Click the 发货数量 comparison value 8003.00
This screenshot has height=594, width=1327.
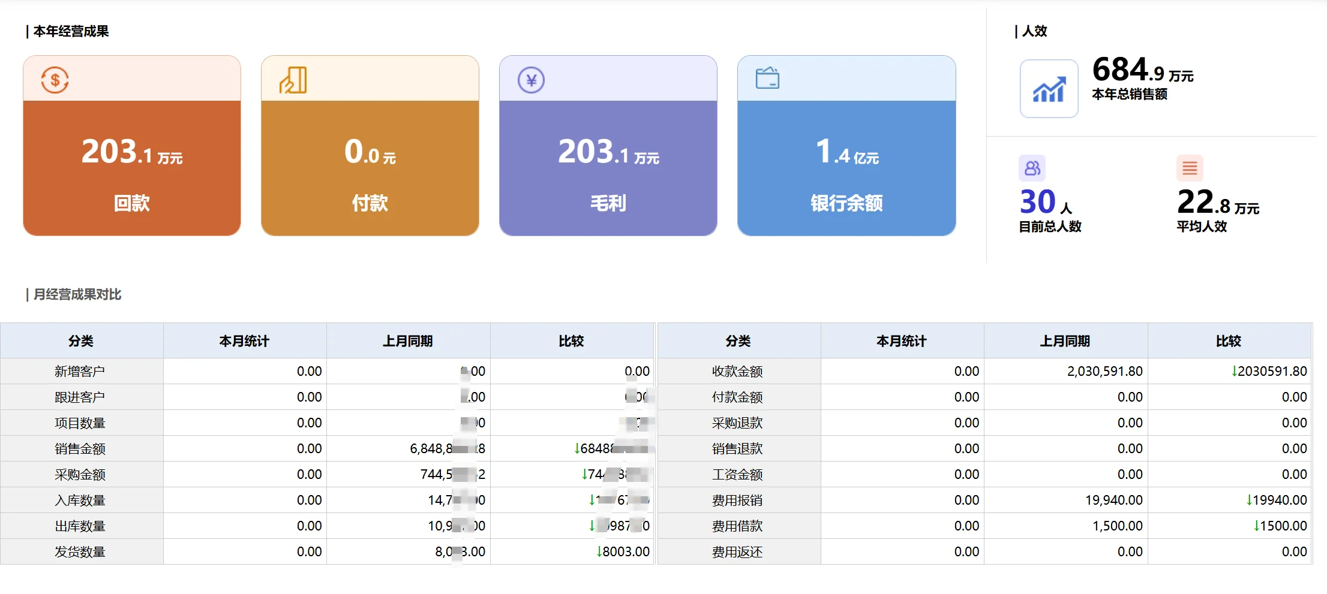coord(625,551)
